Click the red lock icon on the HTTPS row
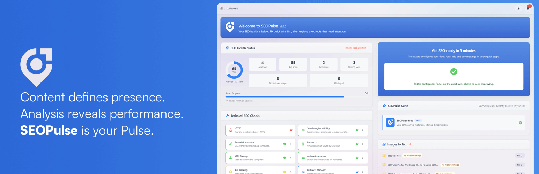 (x=230, y=130)
